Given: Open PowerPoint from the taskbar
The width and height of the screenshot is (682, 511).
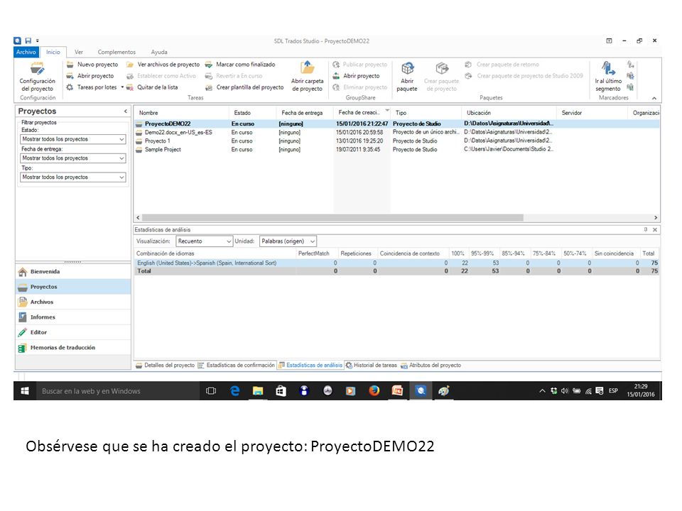Looking at the screenshot, I should [x=397, y=391].
